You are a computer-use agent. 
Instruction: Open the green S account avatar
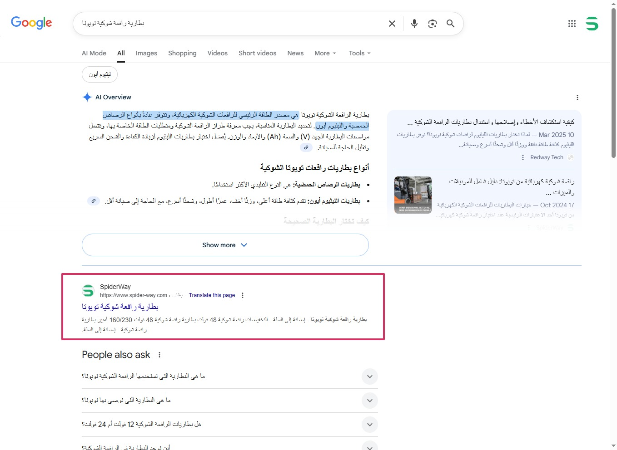(x=592, y=24)
